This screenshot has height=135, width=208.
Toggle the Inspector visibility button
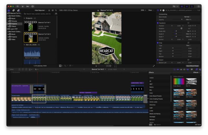(192, 6)
